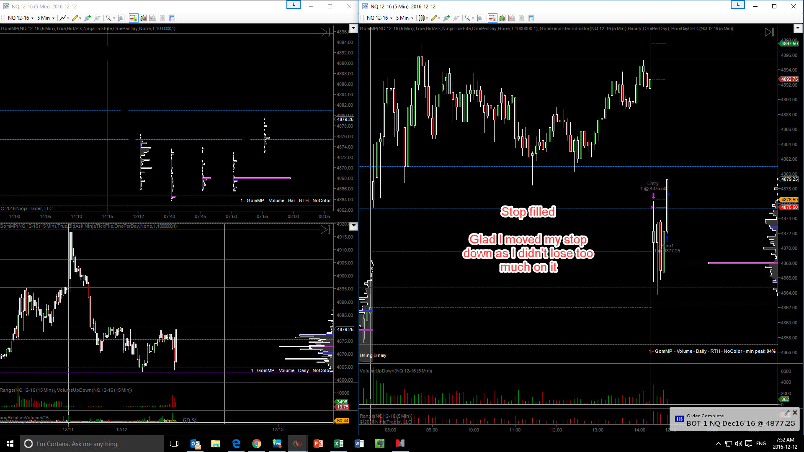Viewport: 804px width, 452px height.
Task: Open Indicators icon in left window toolbar
Action: click(x=153, y=18)
